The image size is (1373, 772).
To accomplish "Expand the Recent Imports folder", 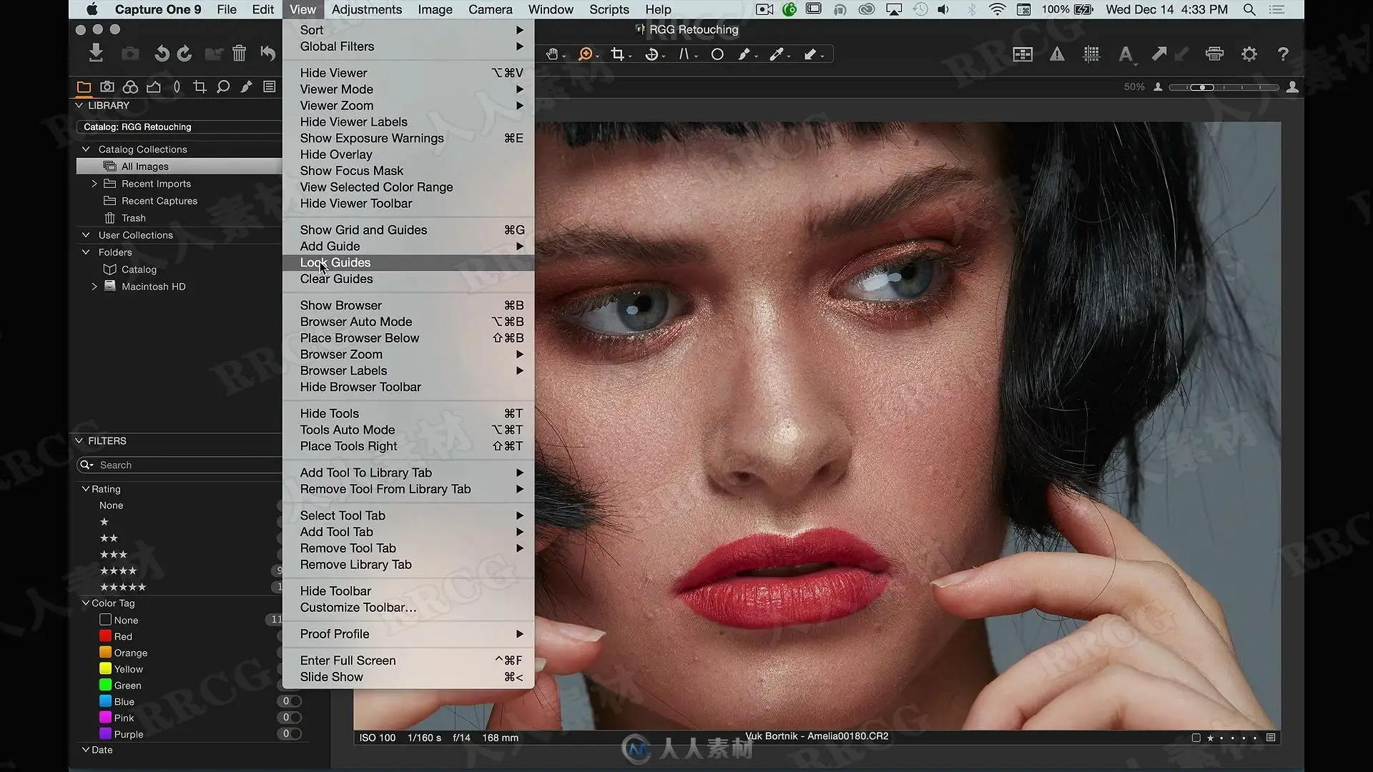I will coord(94,184).
